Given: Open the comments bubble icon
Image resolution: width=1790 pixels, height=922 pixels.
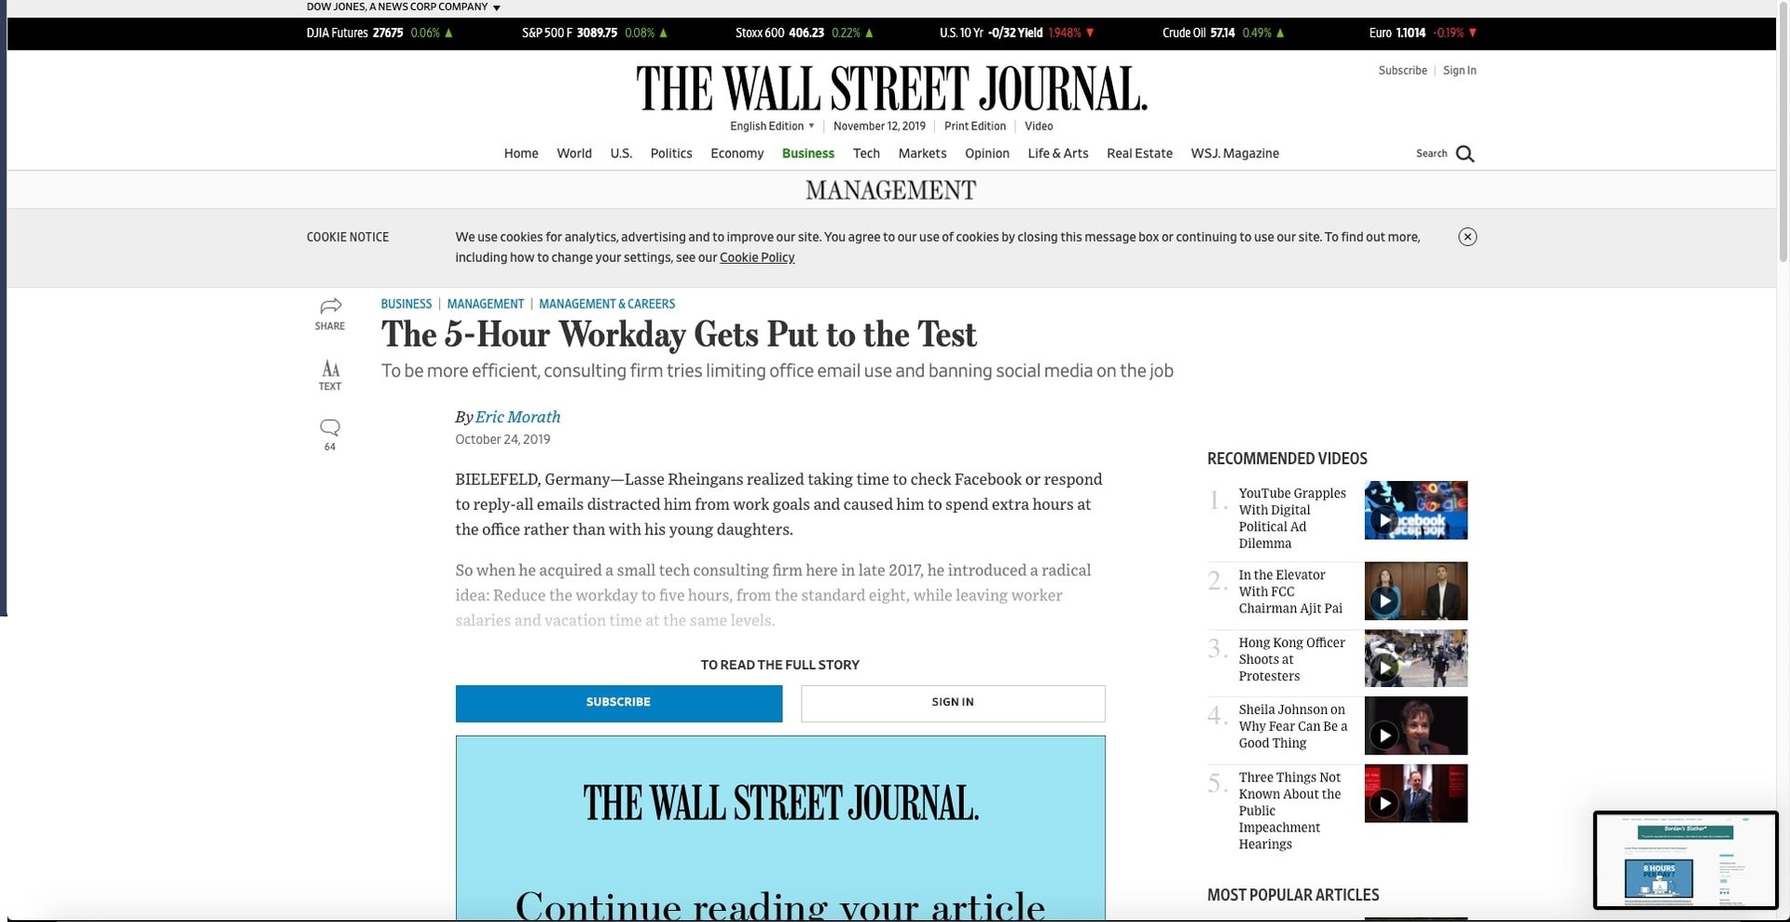Looking at the screenshot, I should coord(330,428).
